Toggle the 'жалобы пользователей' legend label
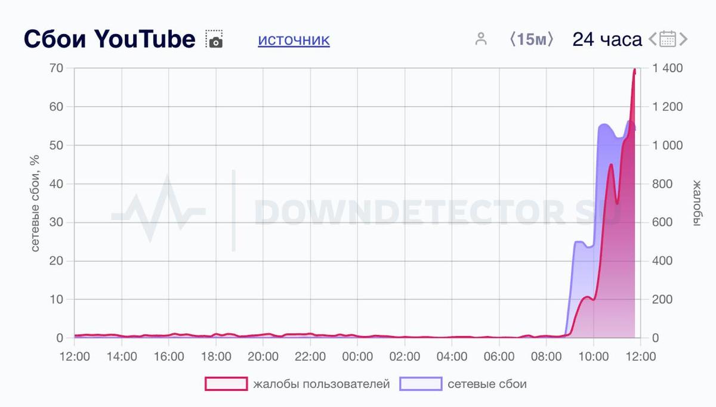The width and height of the screenshot is (716, 407). click(321, 384)
